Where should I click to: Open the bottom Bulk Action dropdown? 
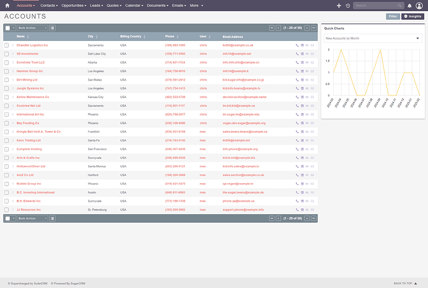32,218
